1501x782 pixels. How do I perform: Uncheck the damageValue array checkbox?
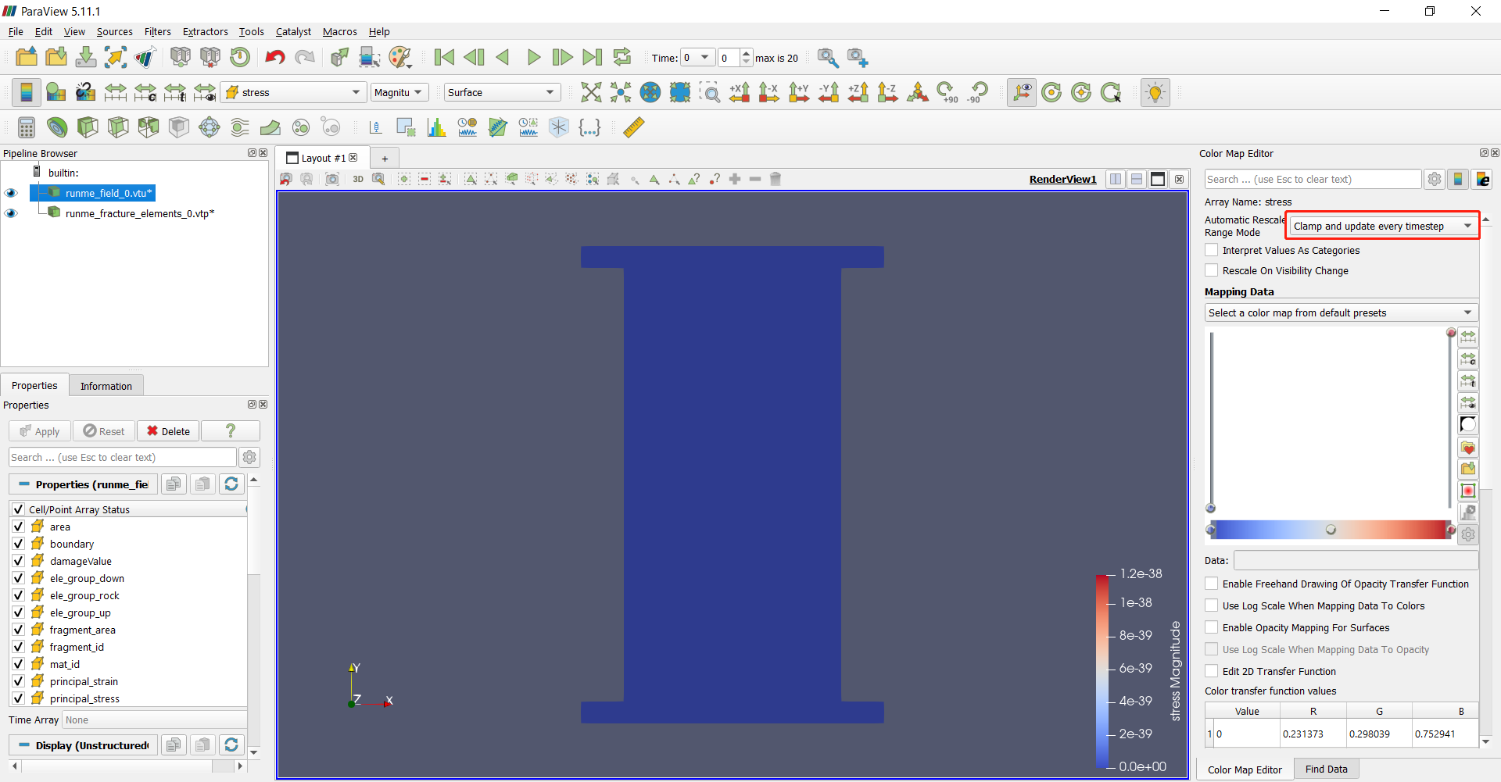19,561
